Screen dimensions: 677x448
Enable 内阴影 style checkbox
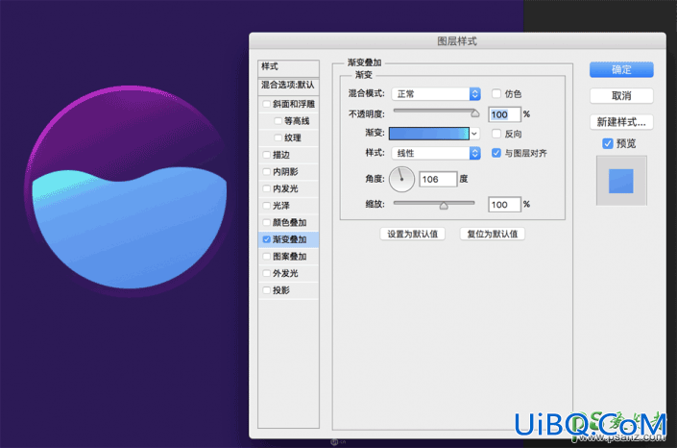[266, 172]
